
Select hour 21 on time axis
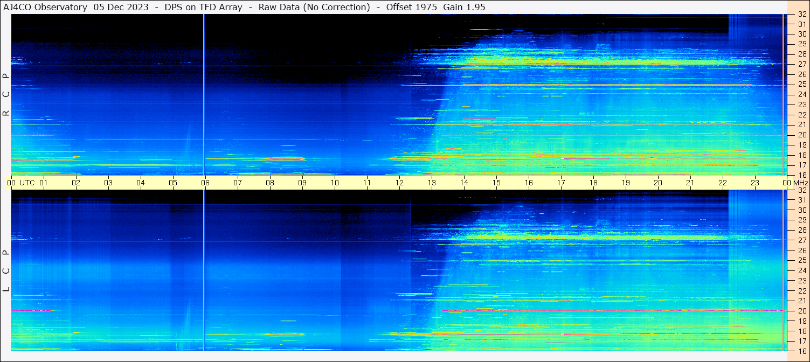pos(690,183)
